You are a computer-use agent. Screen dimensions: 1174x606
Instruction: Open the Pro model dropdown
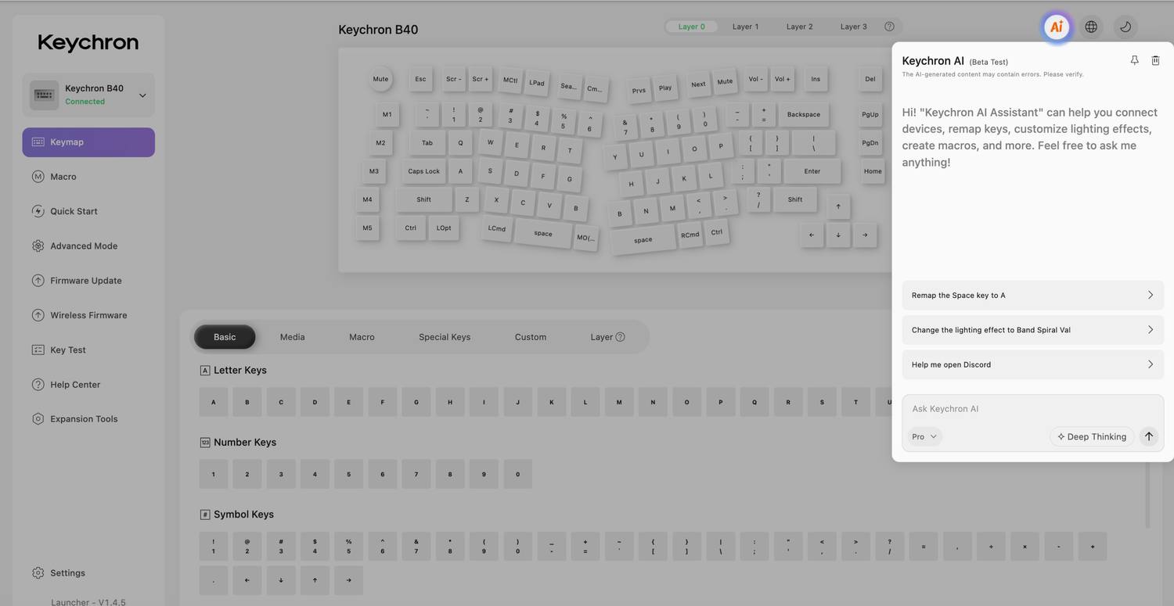click(x=924, y=436)
